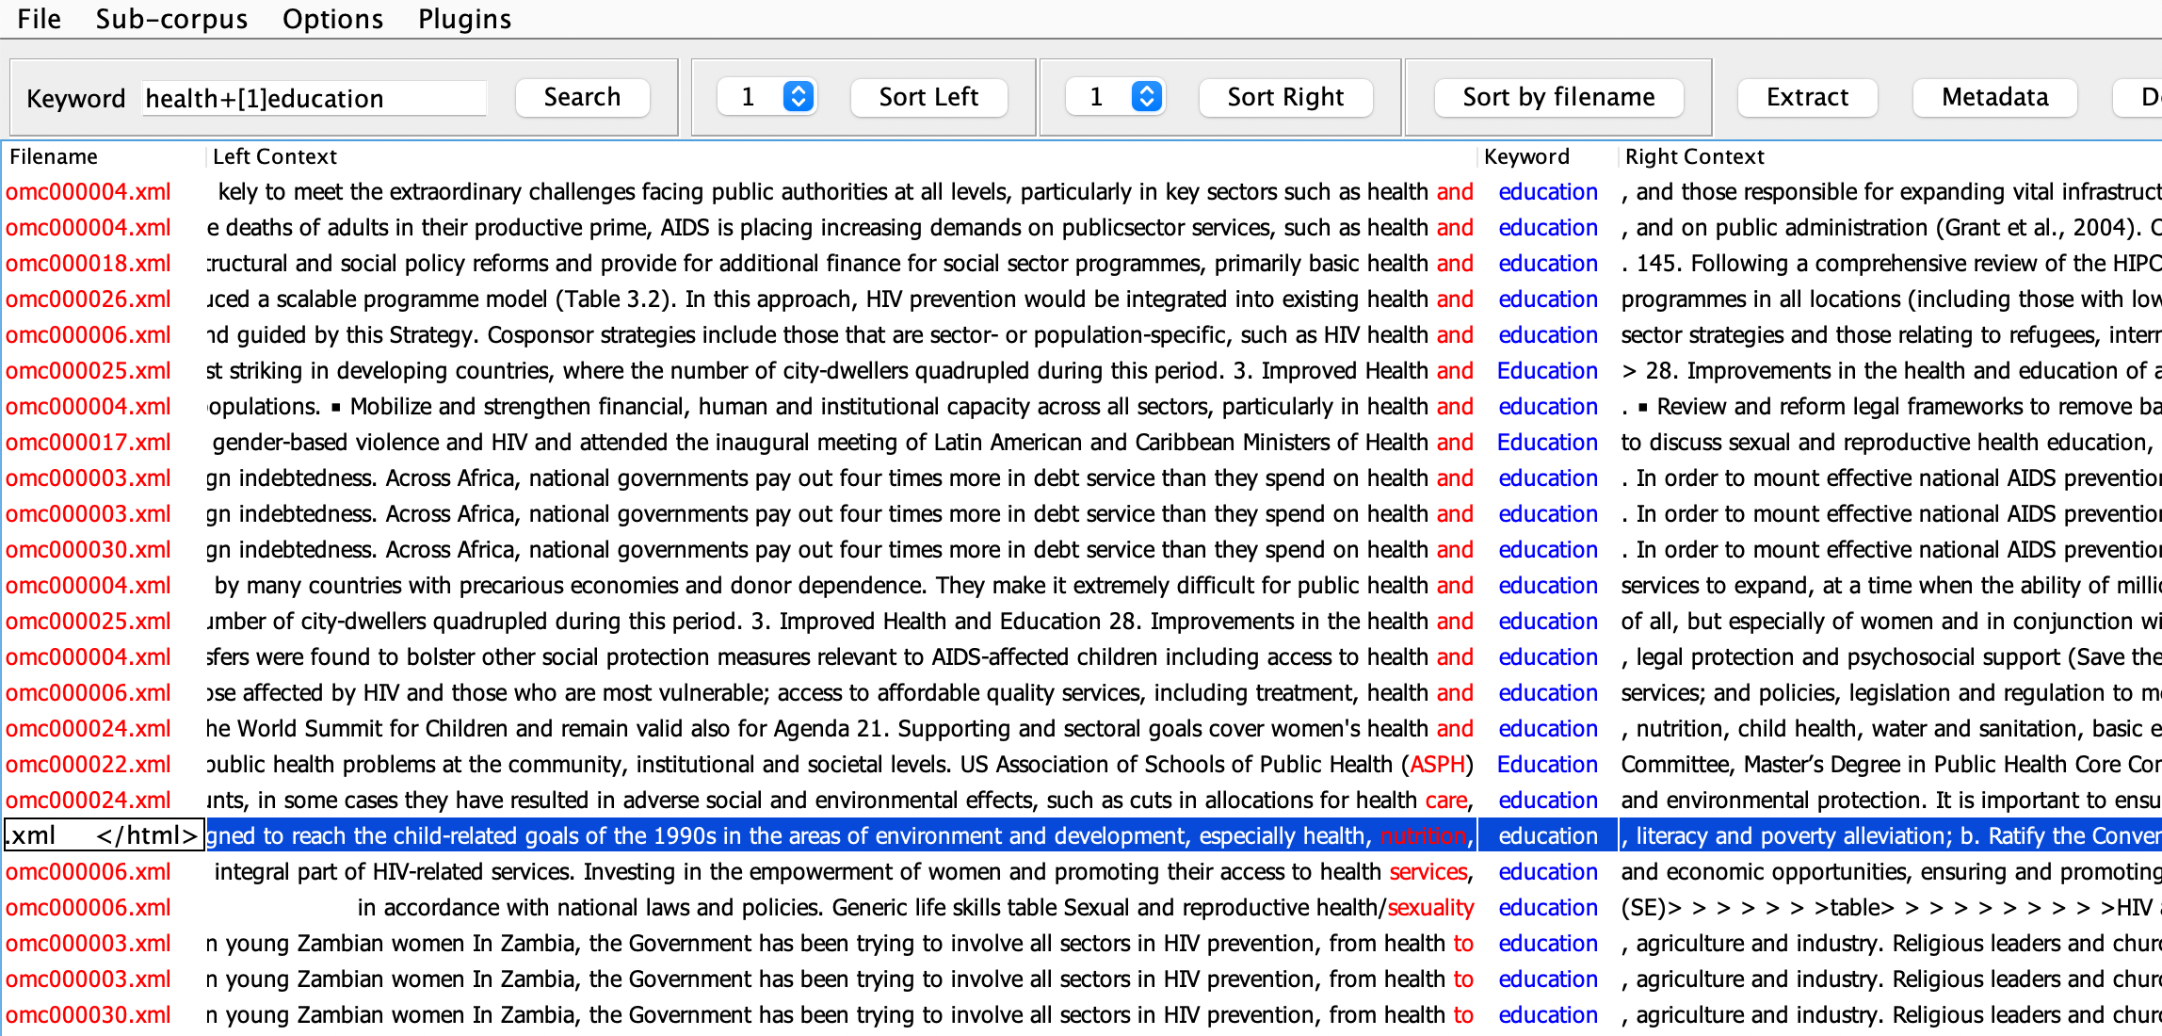Click red word 'services,' in left context
Viewport: 2162px width, 1036px height.
1431,872
